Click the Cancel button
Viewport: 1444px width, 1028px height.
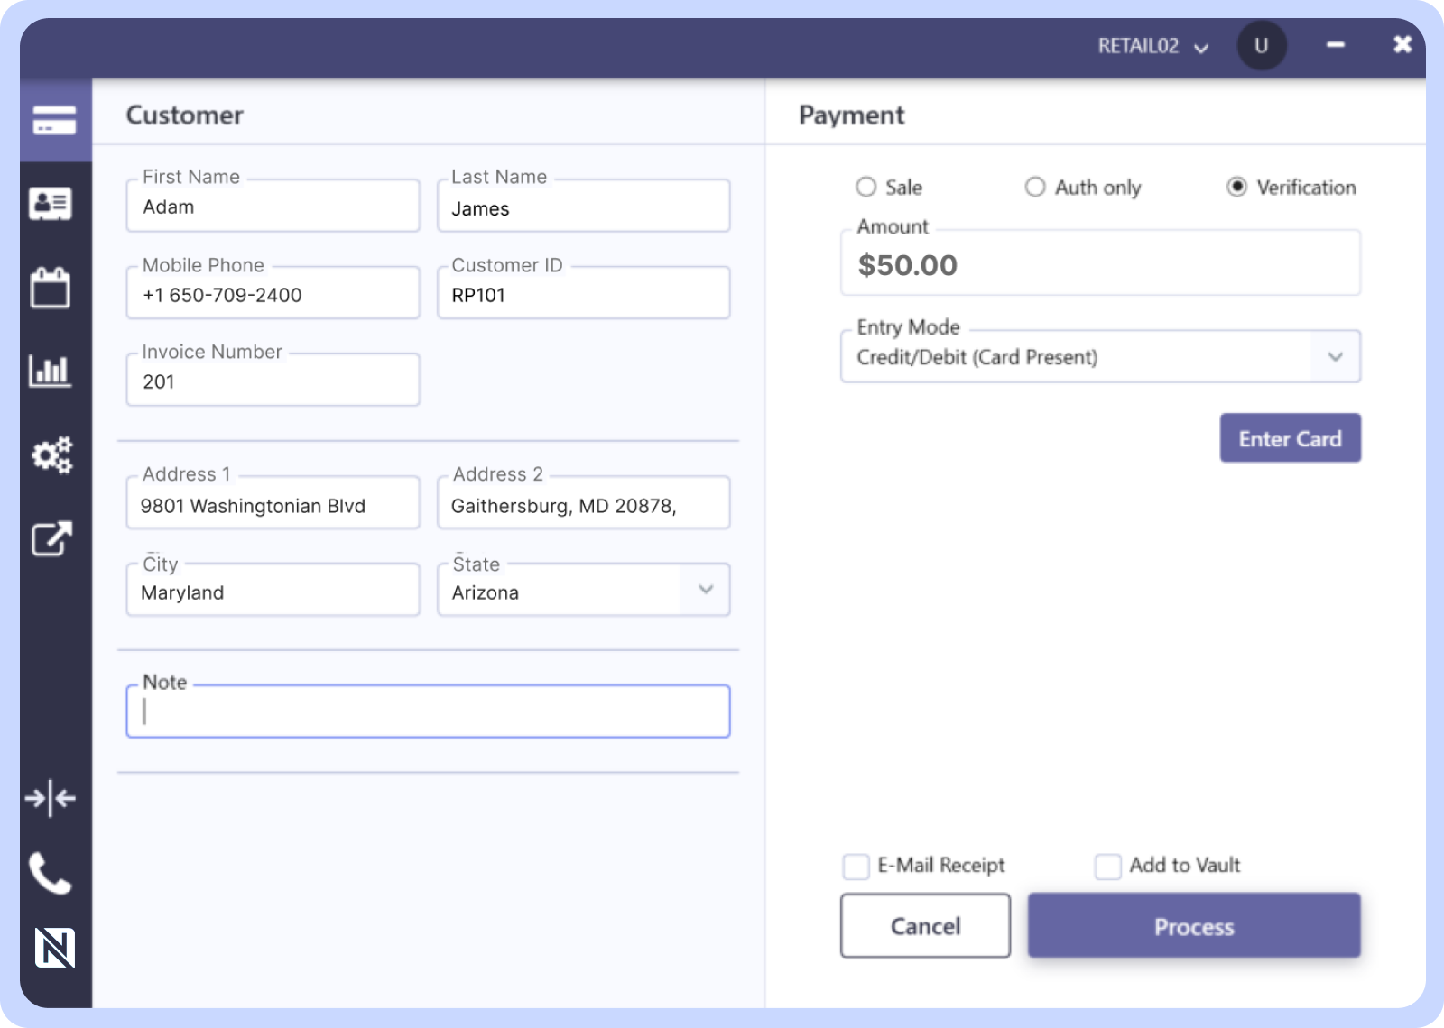925,926
